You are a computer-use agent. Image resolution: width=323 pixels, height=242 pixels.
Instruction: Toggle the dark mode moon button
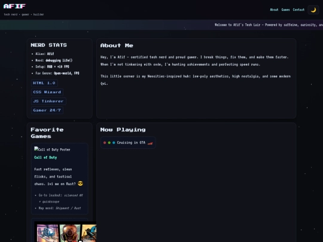pyautogui.click(x=313, y=10)
